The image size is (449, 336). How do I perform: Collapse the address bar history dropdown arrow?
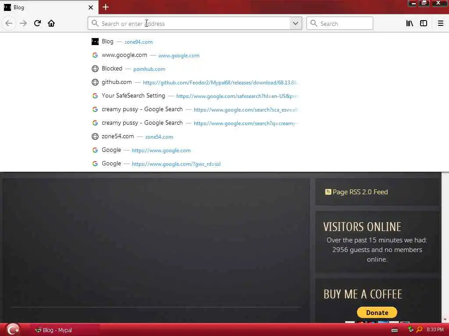coord(296,24)
